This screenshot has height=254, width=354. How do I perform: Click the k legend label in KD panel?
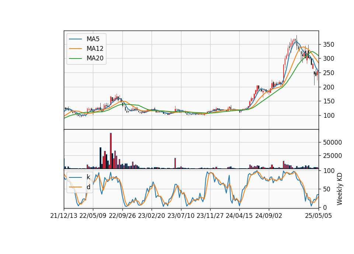(88, 177)
